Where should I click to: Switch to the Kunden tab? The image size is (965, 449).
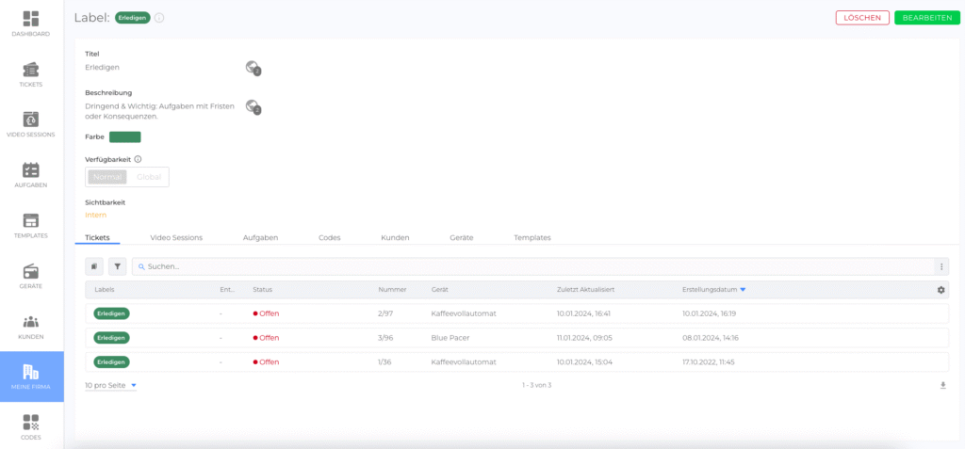pos(394,238)
